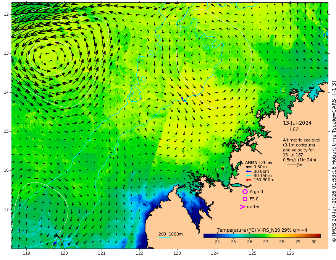Click the 122 longitude axis tick label

point(139,253)
